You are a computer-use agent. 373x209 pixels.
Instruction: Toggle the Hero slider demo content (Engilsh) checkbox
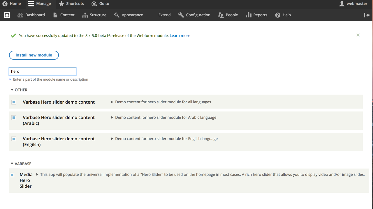point(14,139)
